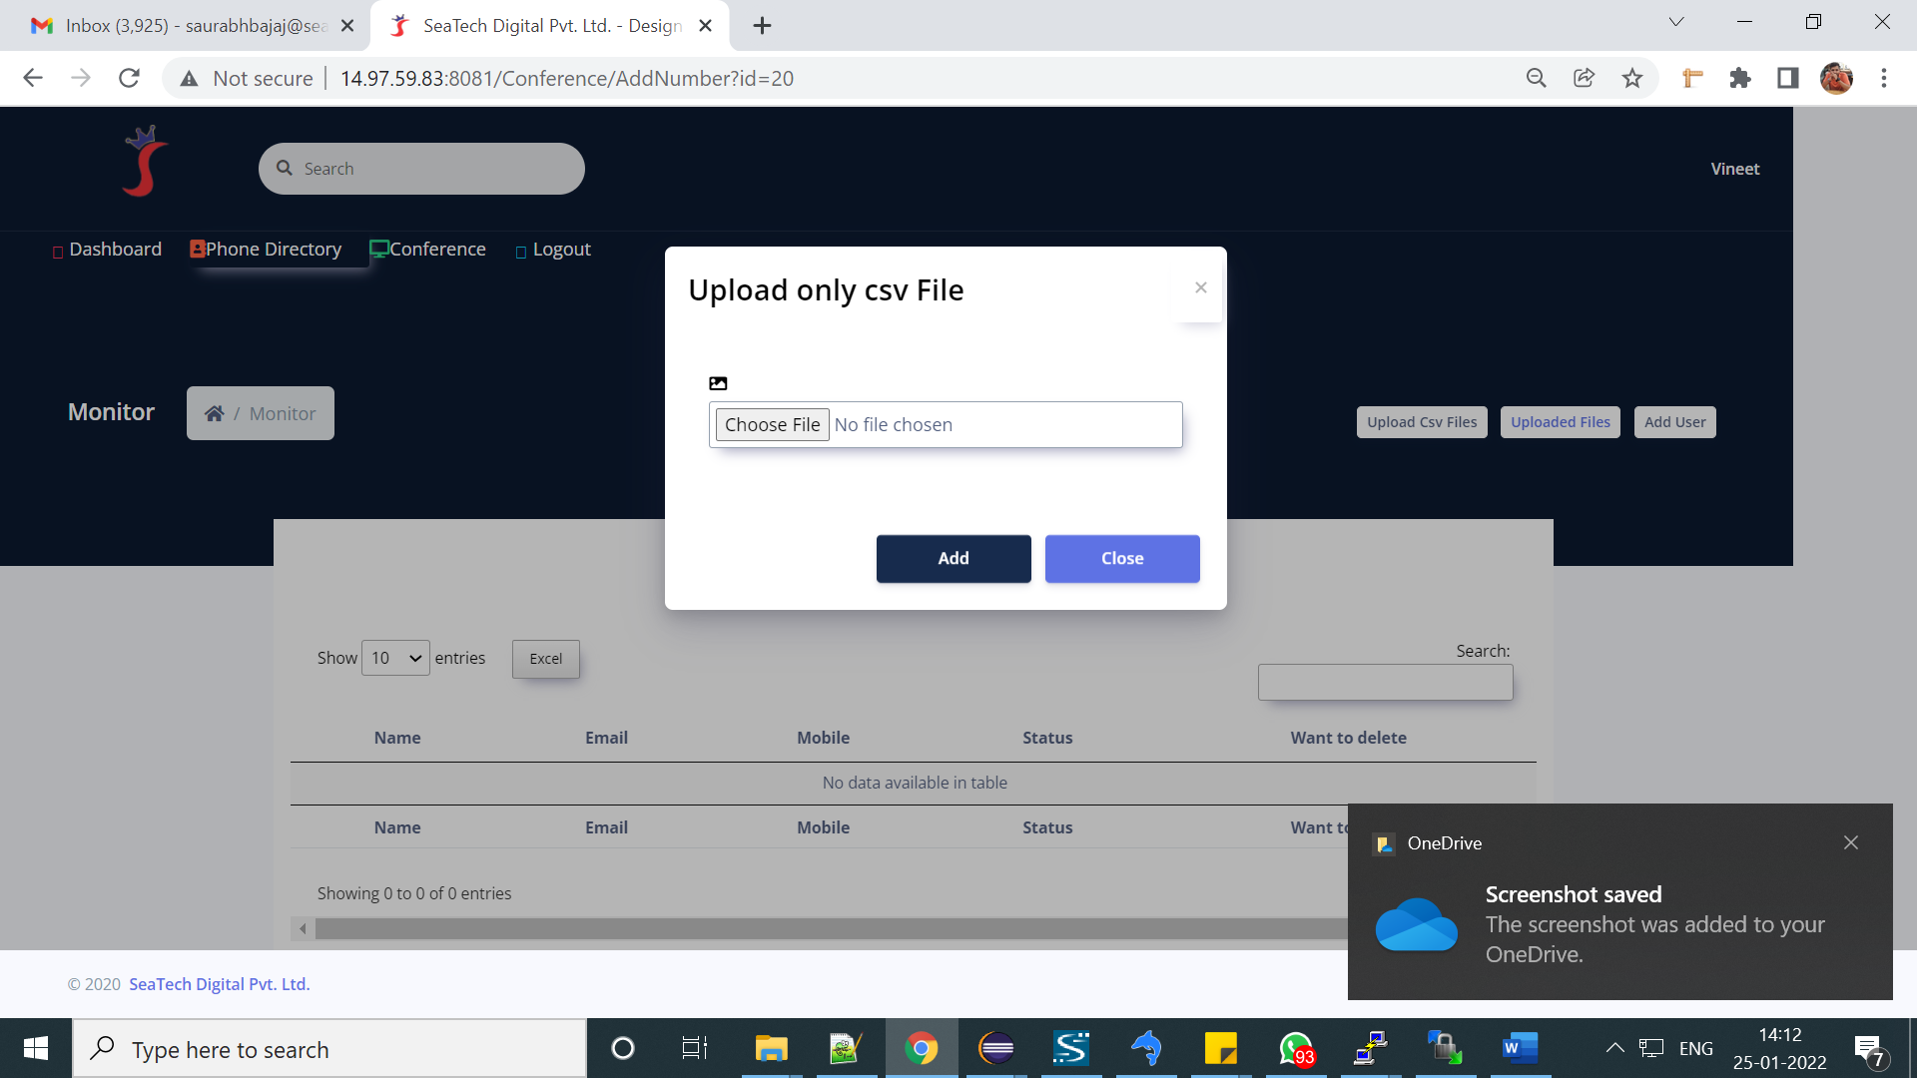Click the Choose File button

pyautogui.click(x=772, y=424)
